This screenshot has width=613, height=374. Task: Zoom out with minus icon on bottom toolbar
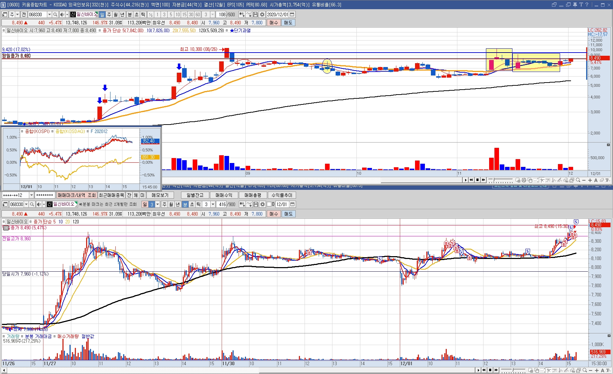(591, 370)
